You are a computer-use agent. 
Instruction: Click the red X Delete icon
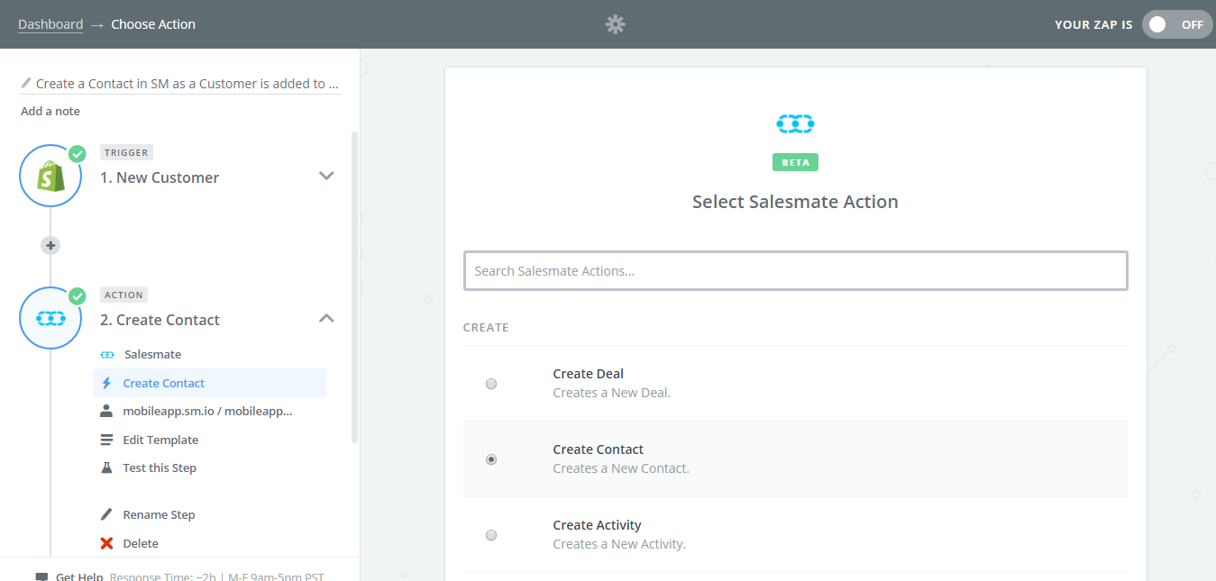click(x=106, y=543)
